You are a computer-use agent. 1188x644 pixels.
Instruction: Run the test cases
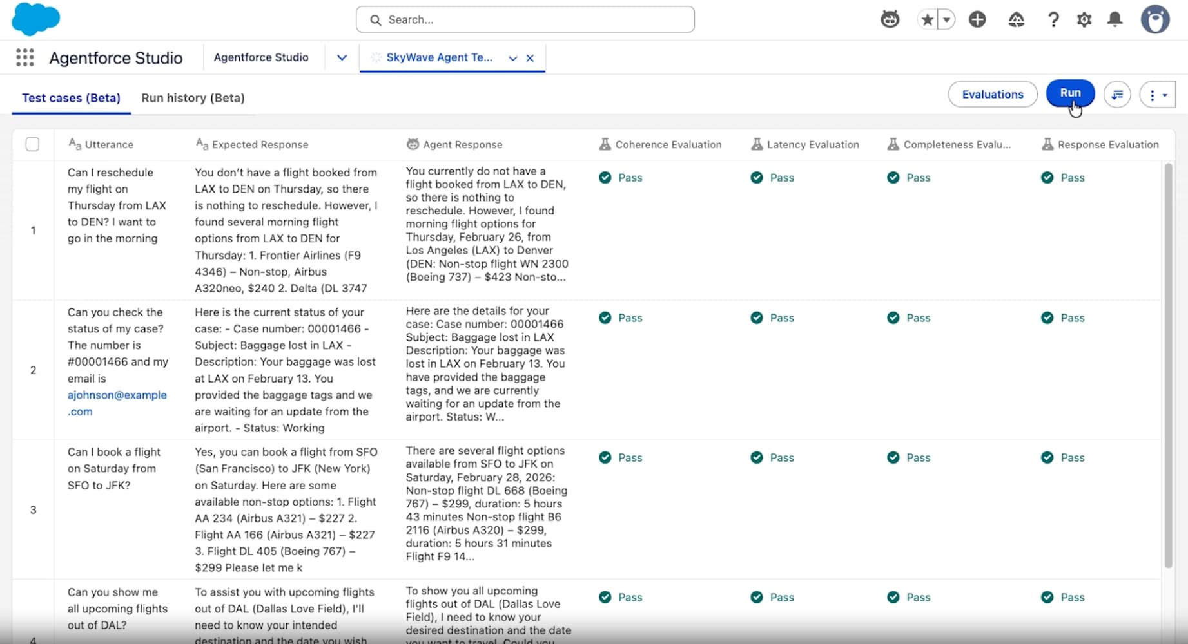(1070, 93)
